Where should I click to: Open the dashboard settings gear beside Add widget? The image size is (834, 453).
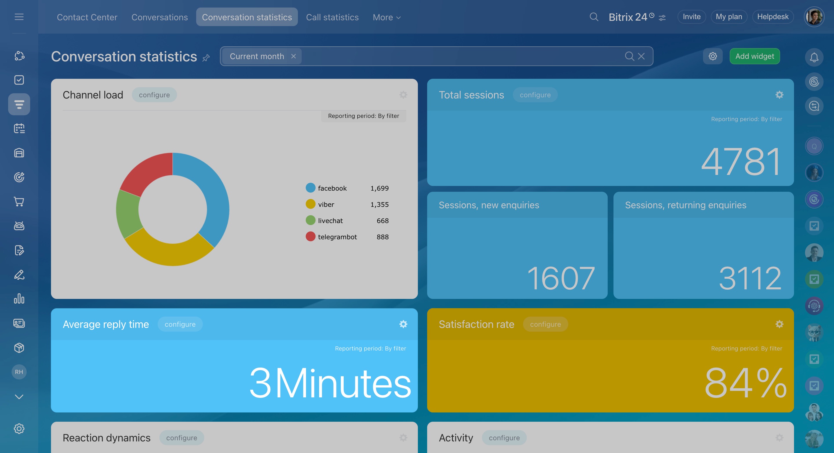(713, 56)
